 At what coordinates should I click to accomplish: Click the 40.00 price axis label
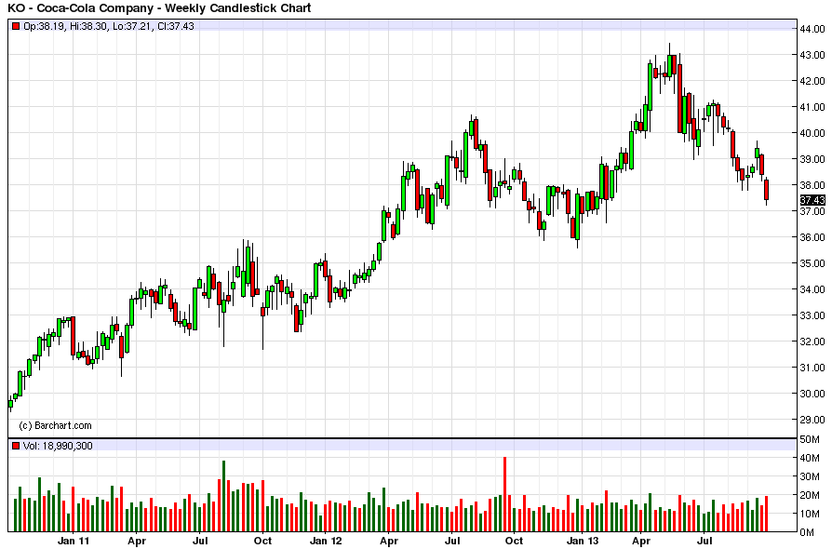(x=812, y=133)
